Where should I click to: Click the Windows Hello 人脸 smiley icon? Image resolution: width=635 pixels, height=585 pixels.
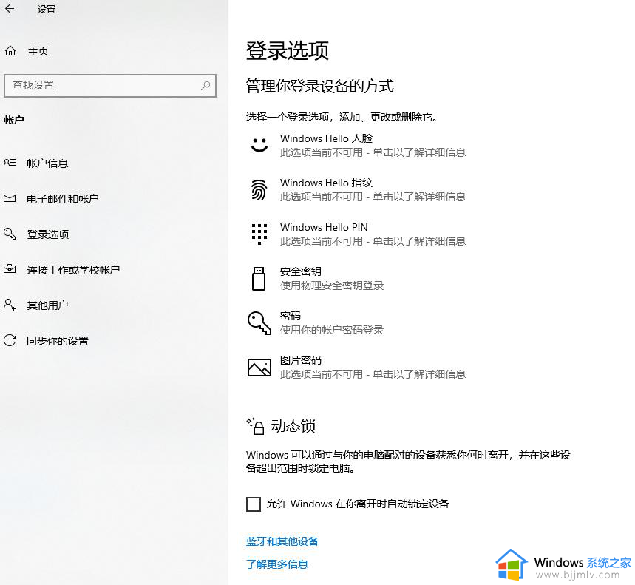[259, 145]
